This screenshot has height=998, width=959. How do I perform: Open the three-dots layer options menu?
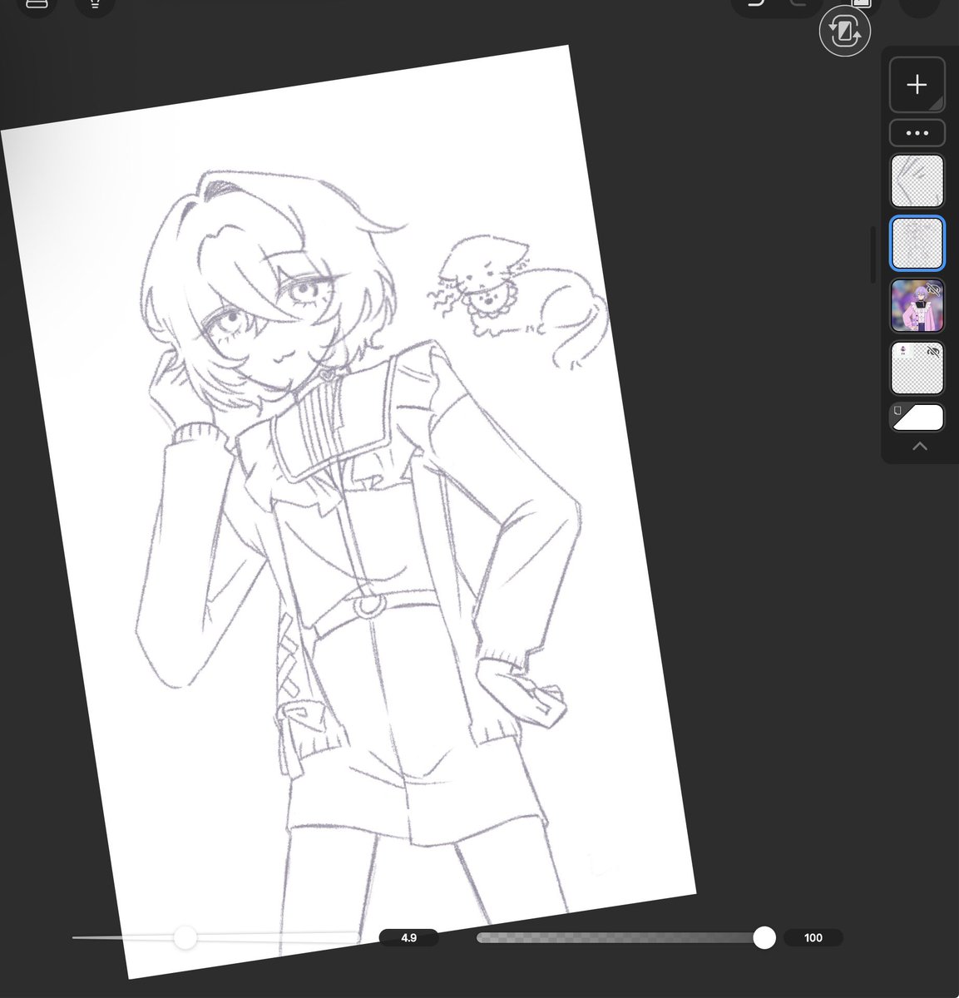917,133
